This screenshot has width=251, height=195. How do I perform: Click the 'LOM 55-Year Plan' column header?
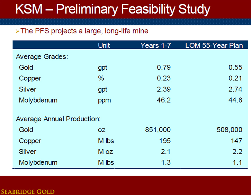(x=214, y=45)
